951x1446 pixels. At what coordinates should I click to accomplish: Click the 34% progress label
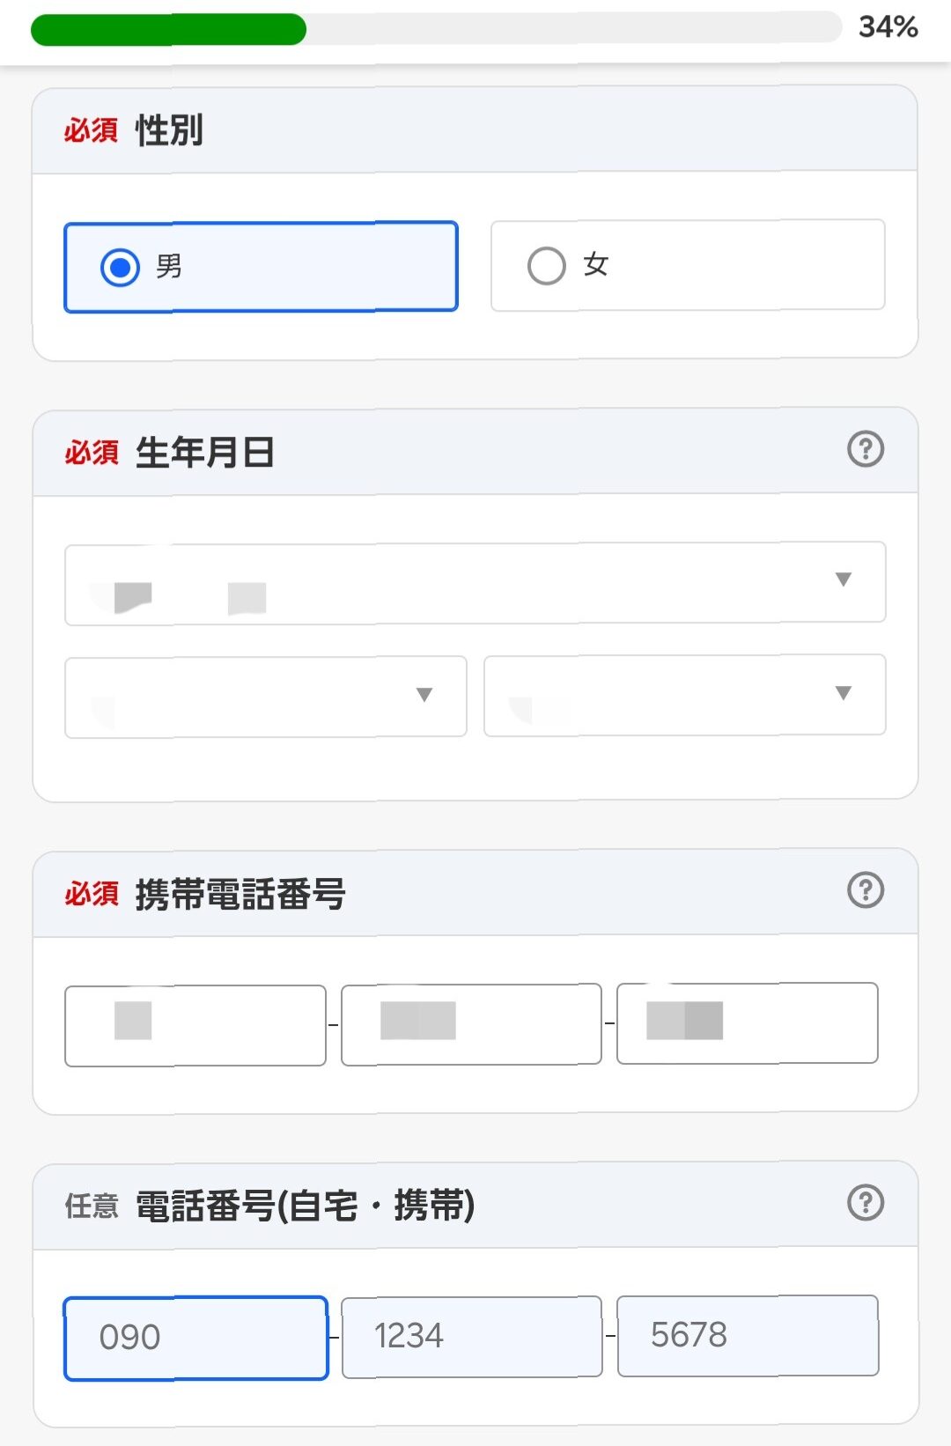888,27
